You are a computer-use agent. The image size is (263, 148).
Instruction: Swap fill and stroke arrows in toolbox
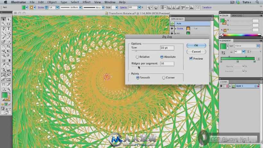pos(9,93)
